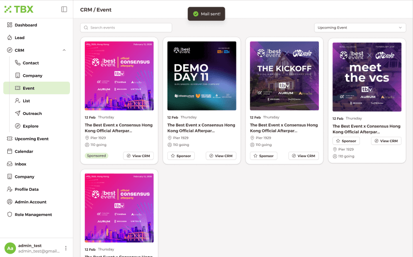Click the event title on Demo Day 11 card
Viewport: 413px width, 257px height.
201,128
